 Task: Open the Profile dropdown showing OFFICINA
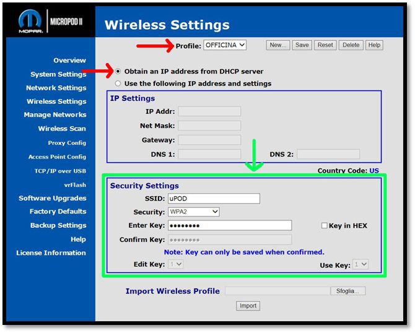pyautogui.click(x=225, y=45)
